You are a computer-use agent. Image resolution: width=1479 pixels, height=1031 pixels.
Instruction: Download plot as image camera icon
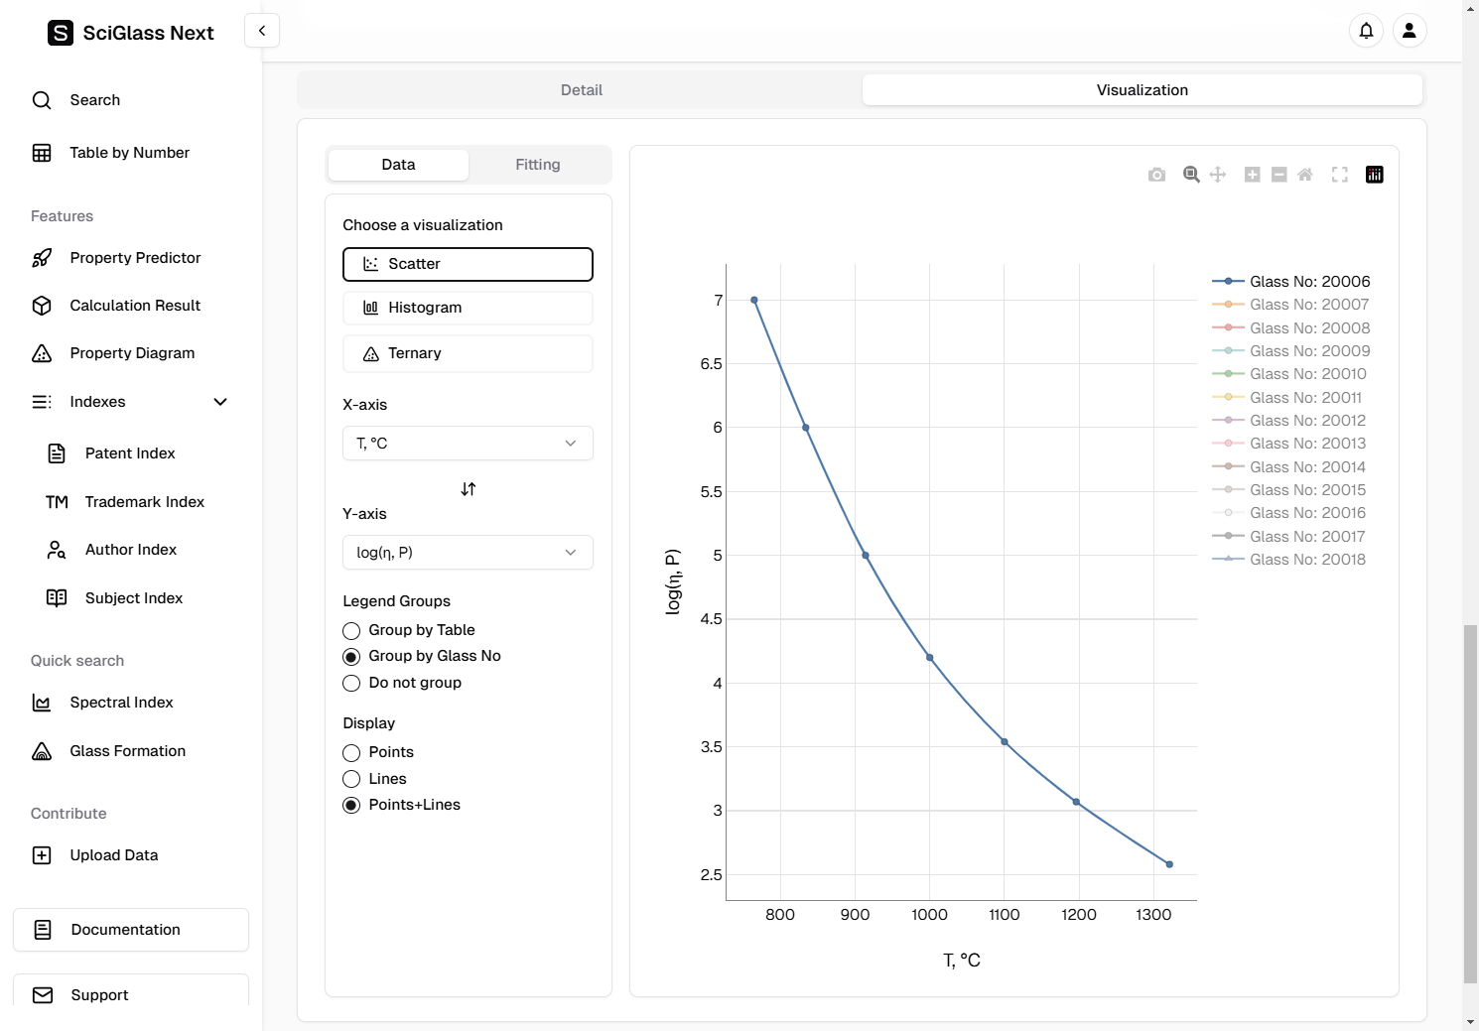[x=1156, y=175]
